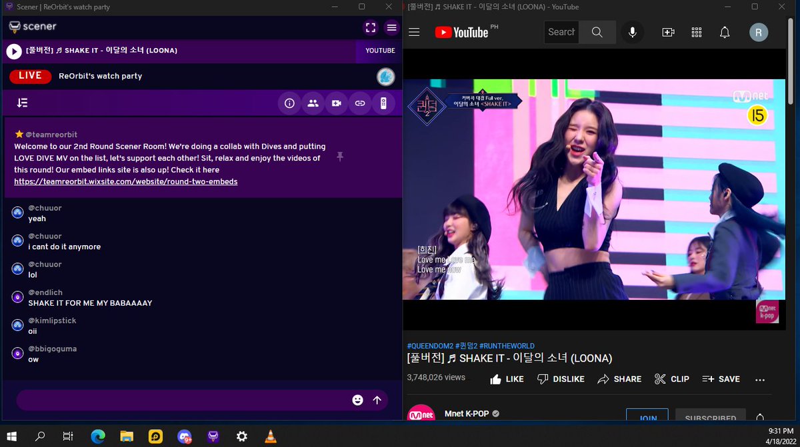Viewport: 800px width, 447px height.
Task: Open the YouTube Create video icon
Action: tap(668, 32)
